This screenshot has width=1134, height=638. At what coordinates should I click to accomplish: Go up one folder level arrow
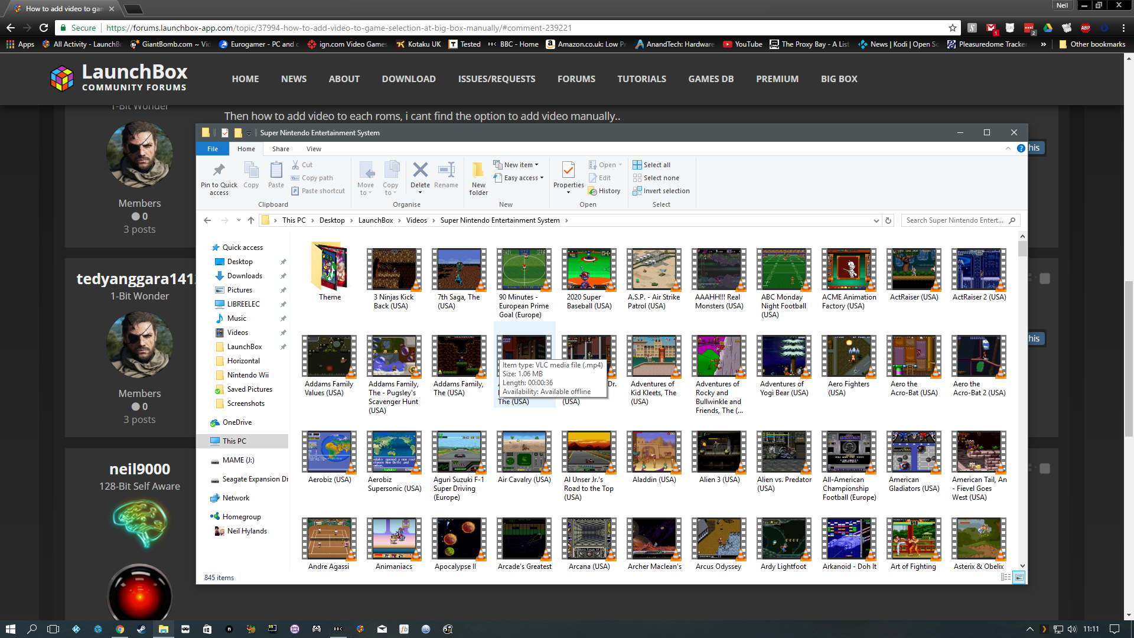[251, 220]
